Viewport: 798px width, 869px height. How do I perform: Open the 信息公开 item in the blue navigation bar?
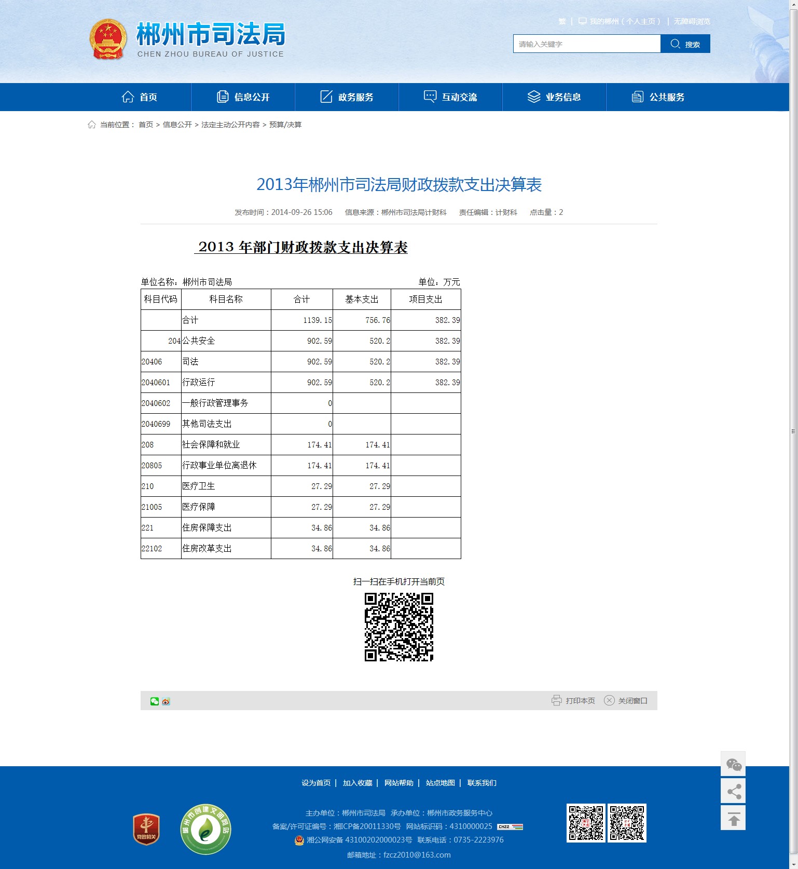(243, 97)
